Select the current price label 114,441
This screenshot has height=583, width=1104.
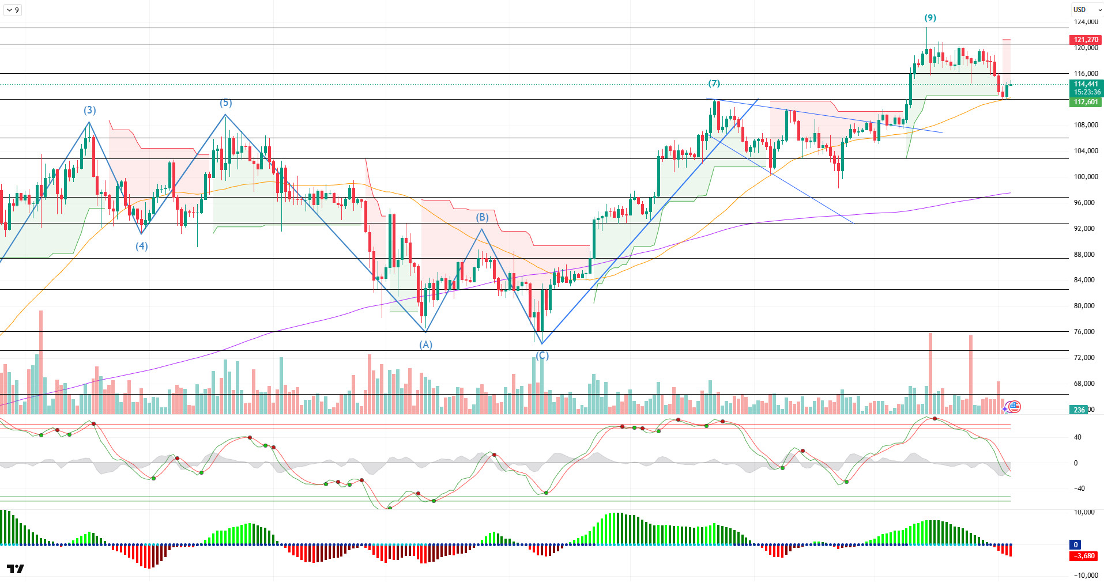[x=1086, y=84]
